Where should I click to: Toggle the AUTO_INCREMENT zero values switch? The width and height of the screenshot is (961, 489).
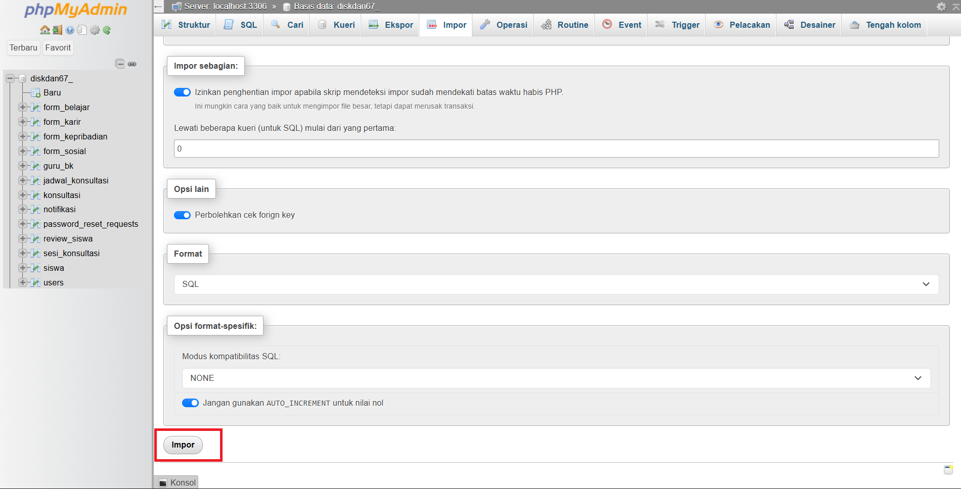click(190, 403)
